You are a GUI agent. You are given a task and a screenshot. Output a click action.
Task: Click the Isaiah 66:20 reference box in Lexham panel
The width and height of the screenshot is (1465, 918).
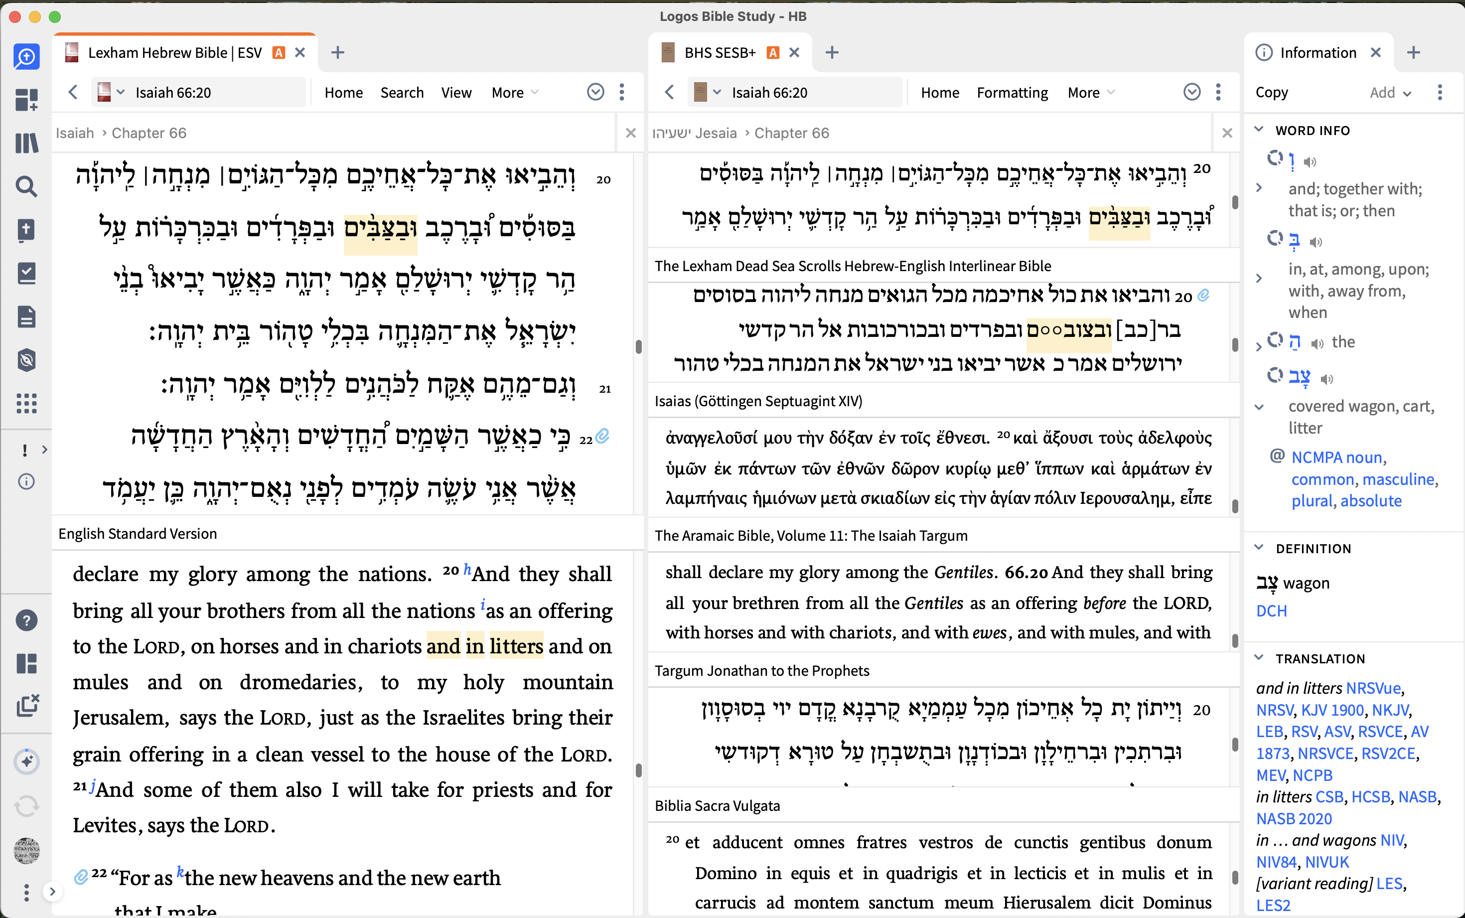tap(173, 92)
